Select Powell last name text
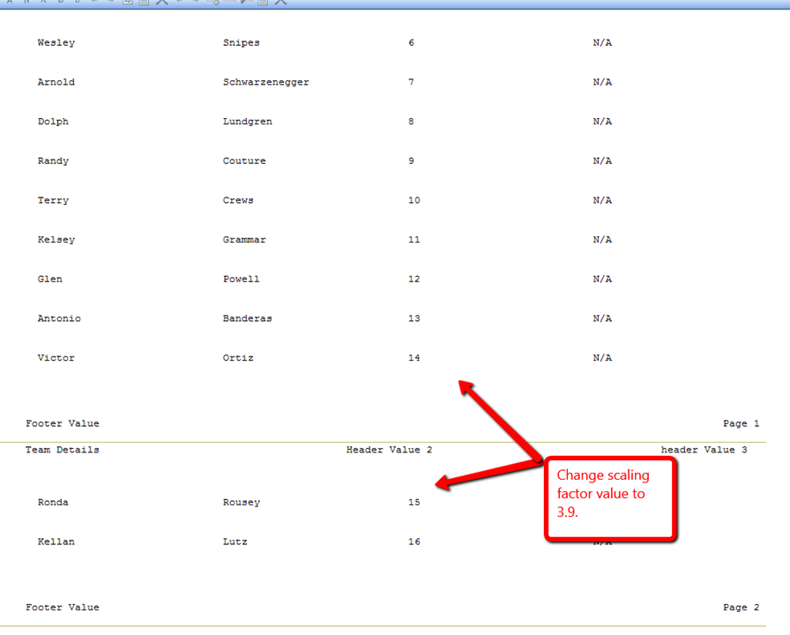The image size is (790, 635). pyautogui.click(x=241, y=280)
